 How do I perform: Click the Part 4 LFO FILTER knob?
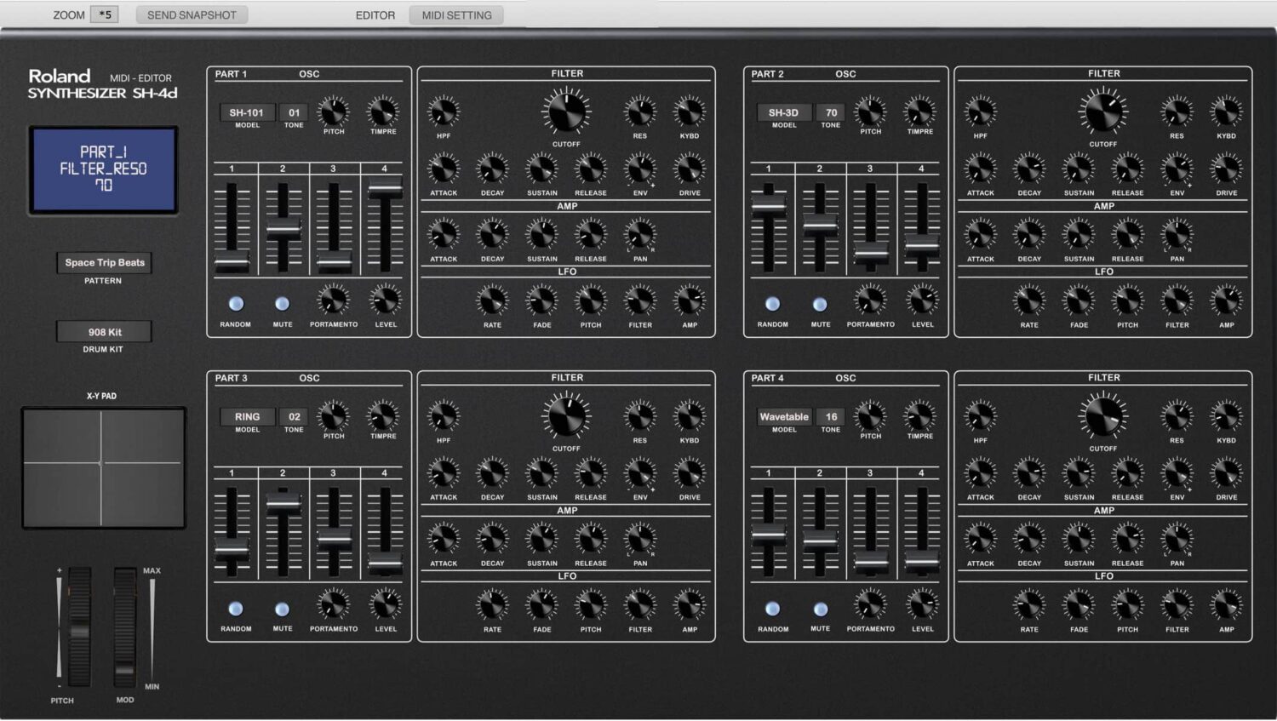pyautogui.click(x=1177, y=605)
